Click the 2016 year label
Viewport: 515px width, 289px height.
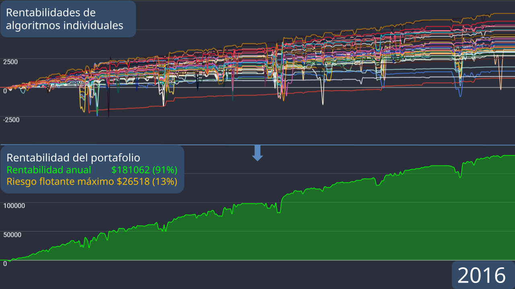coord(482,275)
